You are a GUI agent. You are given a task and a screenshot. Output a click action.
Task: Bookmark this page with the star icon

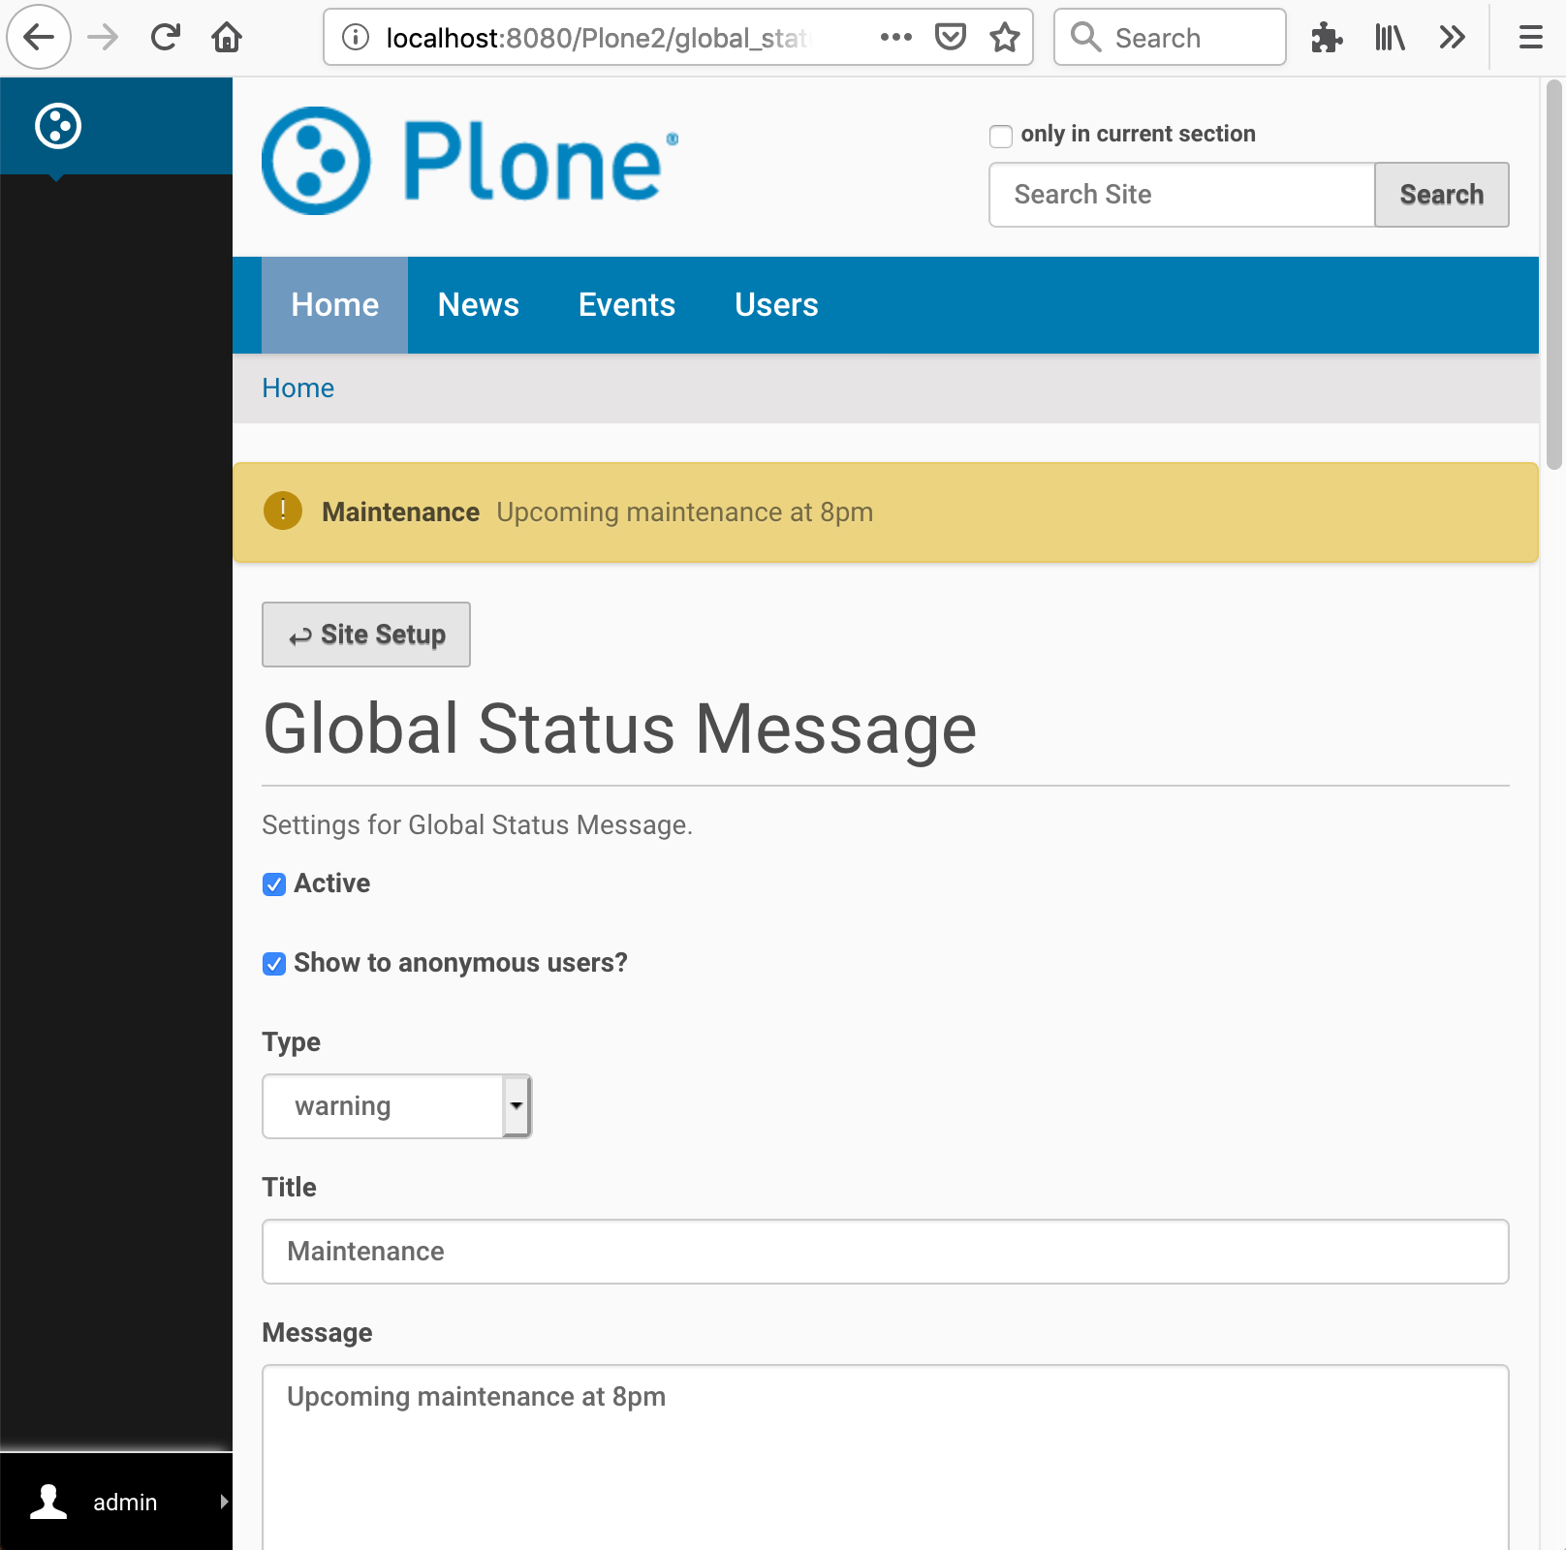click(1005, 37)
